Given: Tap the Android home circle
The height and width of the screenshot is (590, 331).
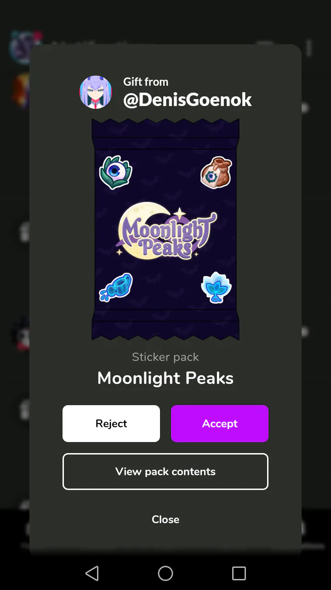Looking at the screenshot, I should 165,573.
